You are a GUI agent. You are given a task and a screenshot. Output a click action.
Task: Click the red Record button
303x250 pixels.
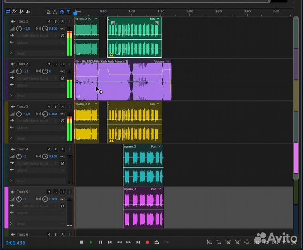[147, 242]
